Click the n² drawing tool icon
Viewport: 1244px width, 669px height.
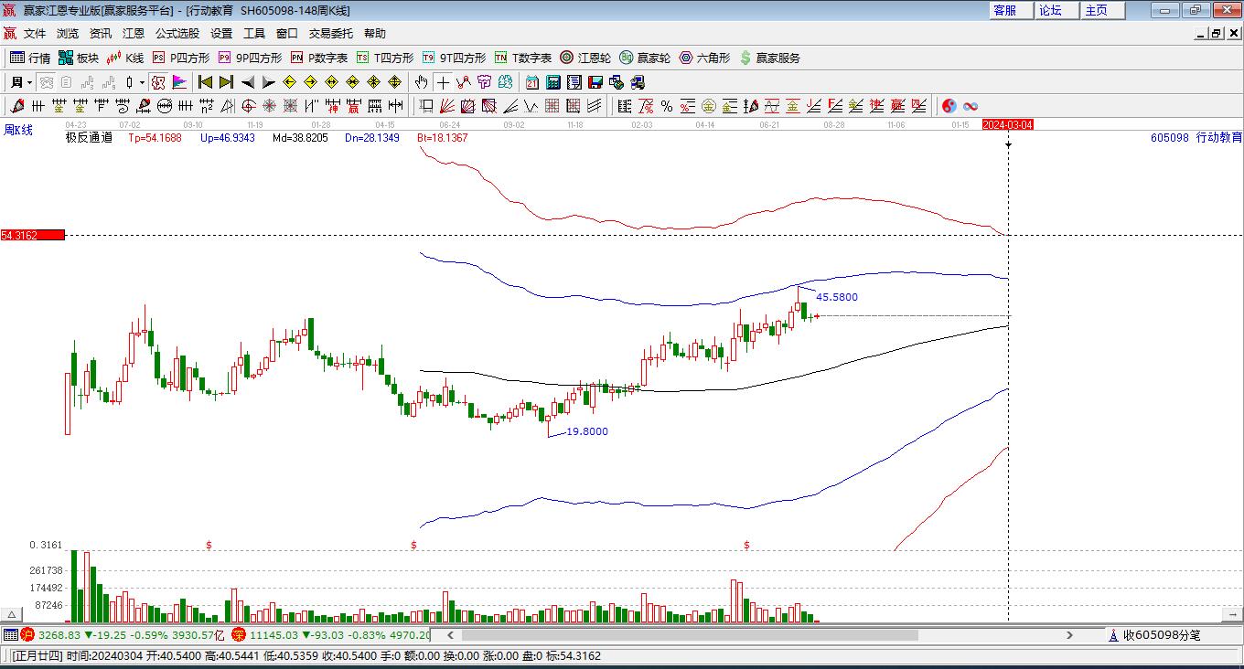[207, 106]
